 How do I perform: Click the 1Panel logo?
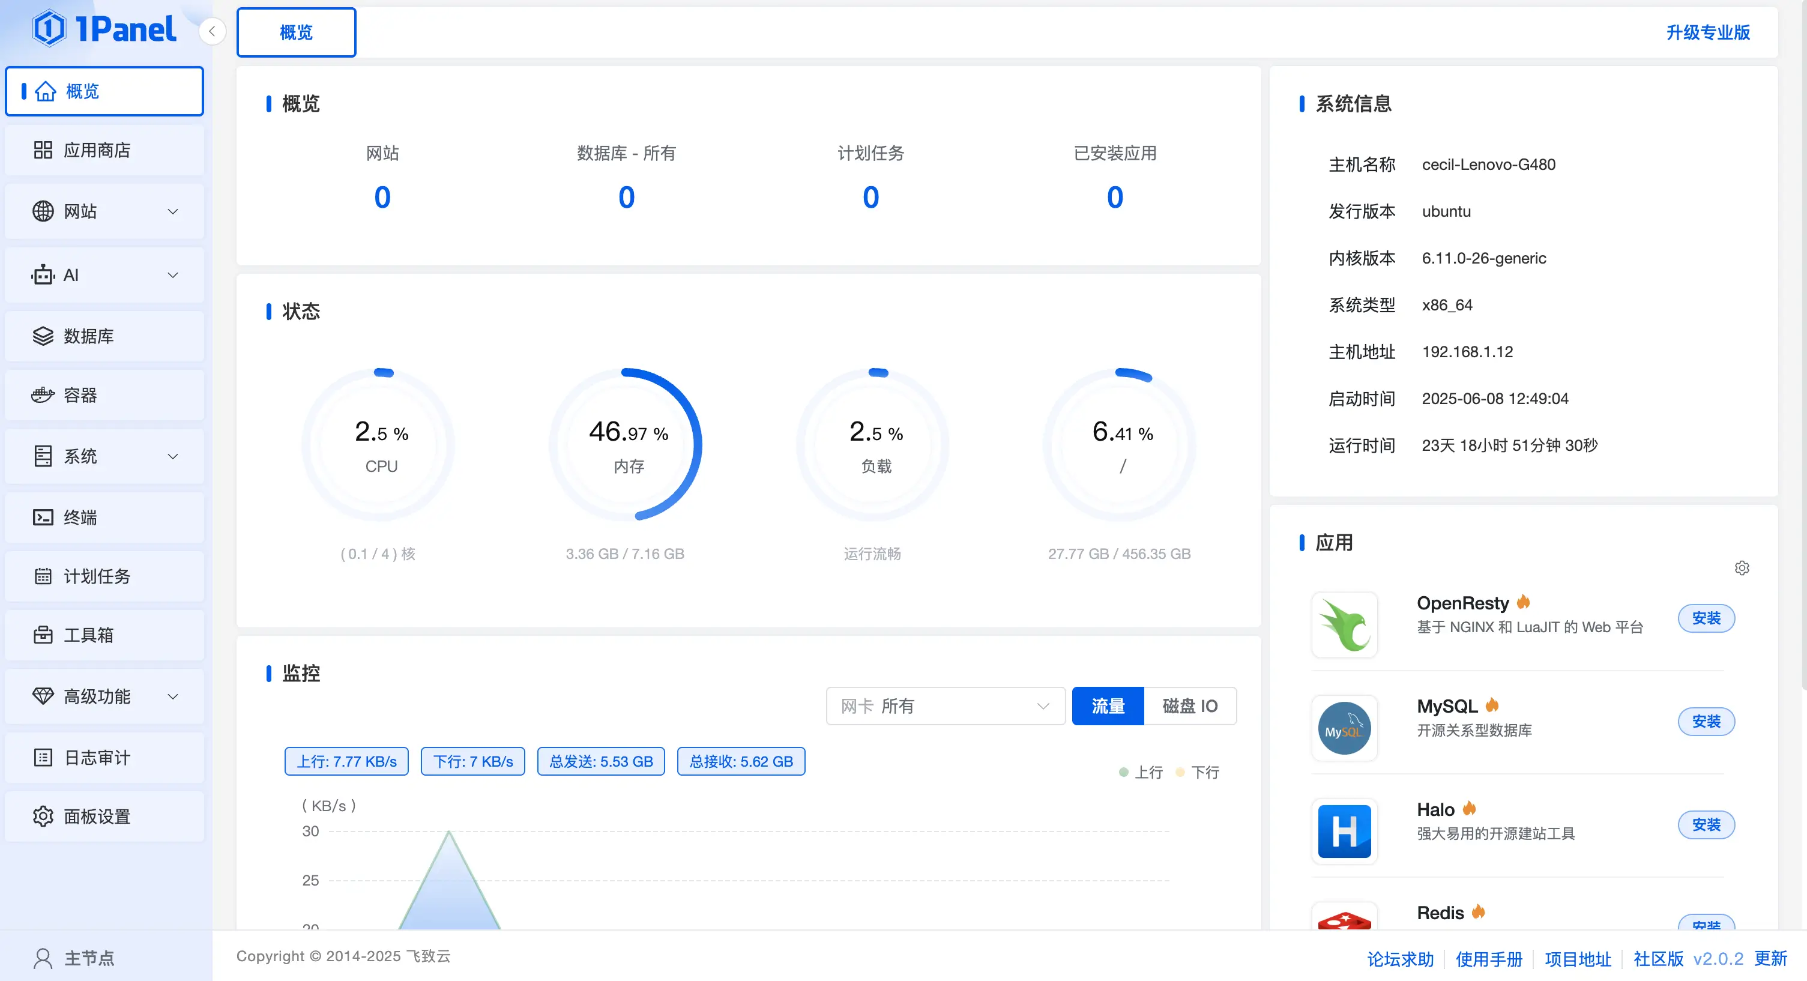point(104,29)
